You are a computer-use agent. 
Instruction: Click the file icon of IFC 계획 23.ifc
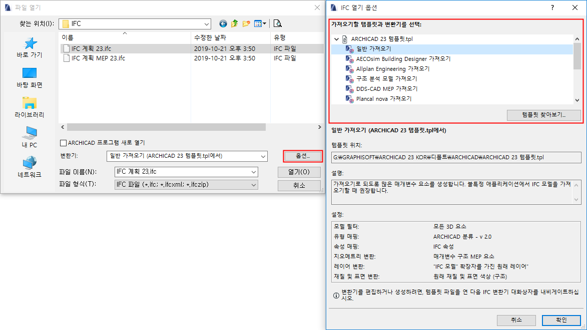pos(66,48)
